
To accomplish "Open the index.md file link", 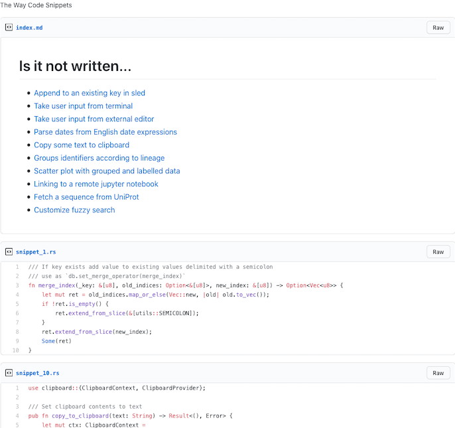I will (x=29, y=28).
